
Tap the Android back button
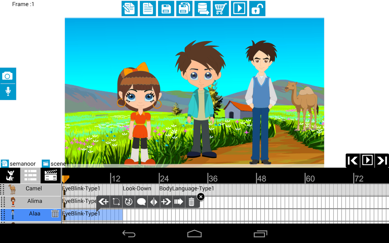(x=129, y=234)
